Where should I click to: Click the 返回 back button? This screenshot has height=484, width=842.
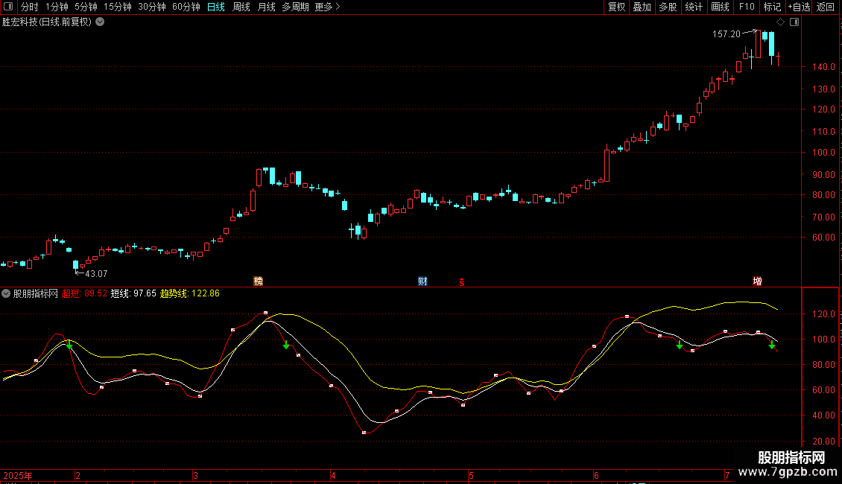point(826,7)
